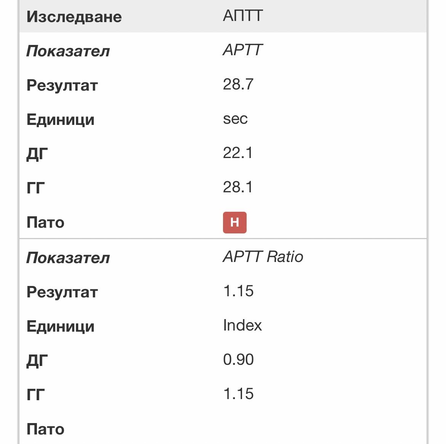The width and height of the screenshot is (446, 444).
Task: Click the lower limit value 0.90
Action: point(238,360)
